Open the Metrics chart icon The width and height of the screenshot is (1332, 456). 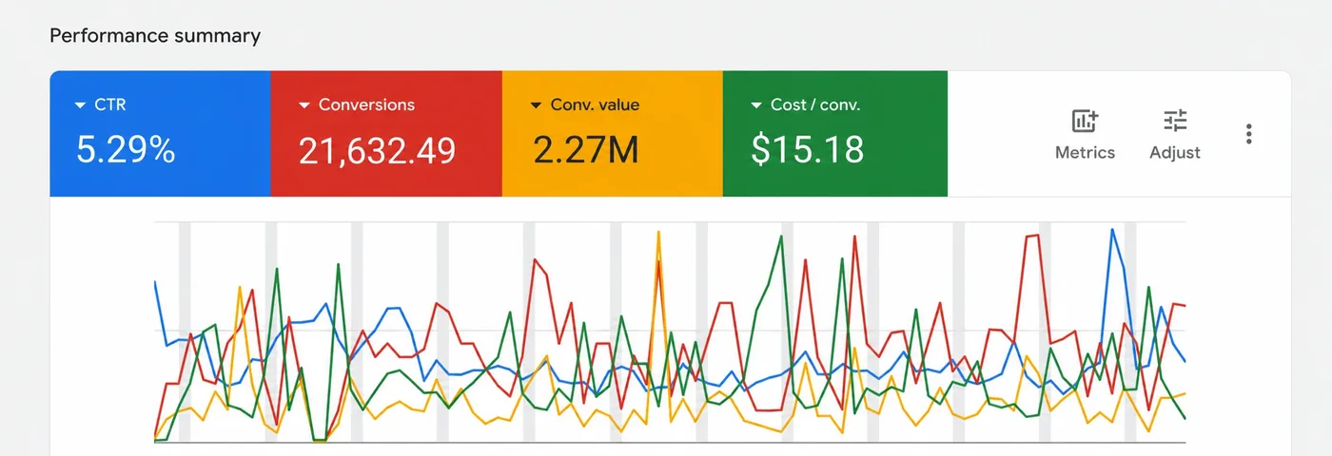pos(1085,121)
